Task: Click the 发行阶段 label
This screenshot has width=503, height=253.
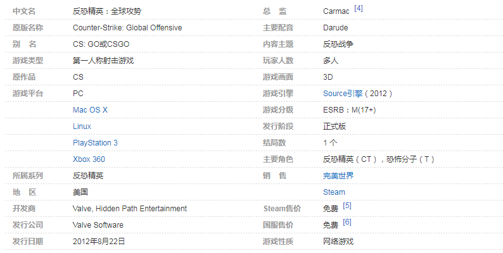Action: (278, 126)
